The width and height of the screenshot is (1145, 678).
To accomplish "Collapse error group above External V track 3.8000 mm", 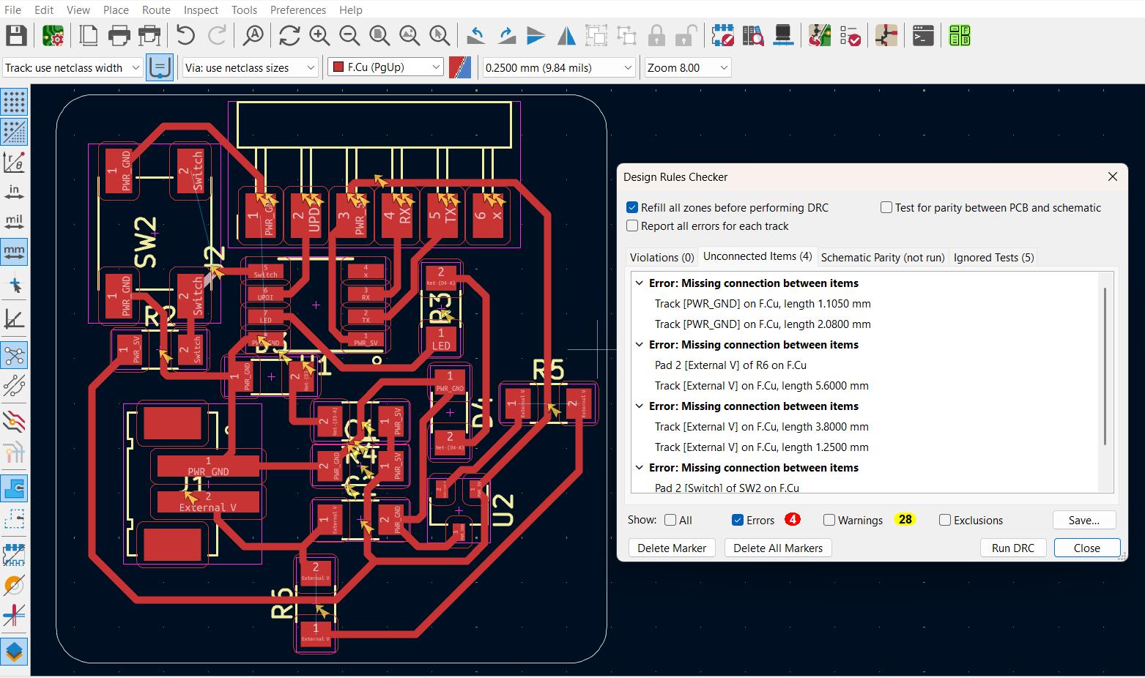I will click(x=640, y=406).
